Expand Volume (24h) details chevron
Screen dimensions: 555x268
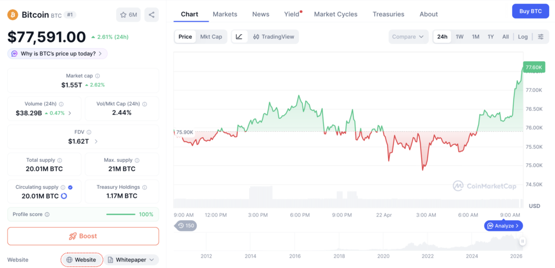click(70, 113)
